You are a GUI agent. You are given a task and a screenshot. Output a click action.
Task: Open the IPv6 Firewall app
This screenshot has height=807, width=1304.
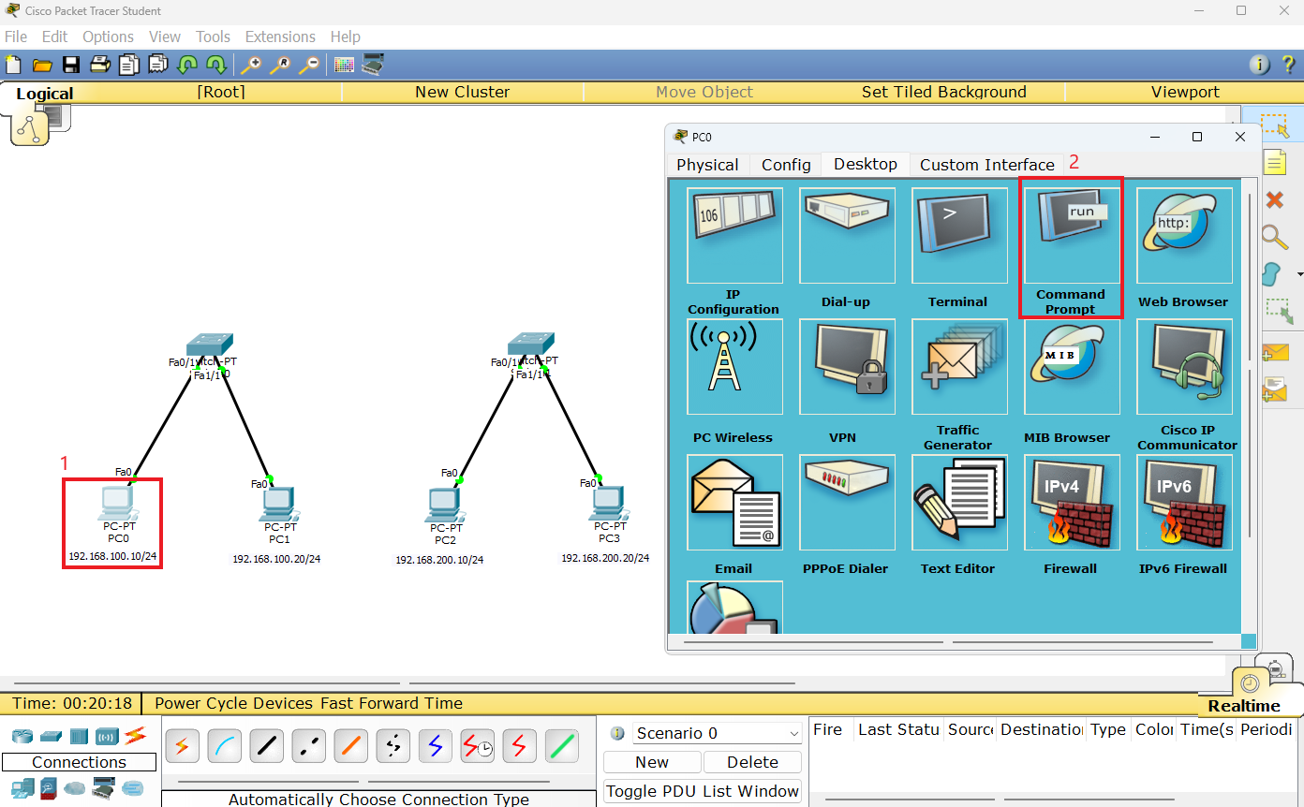coord(1184,515)
